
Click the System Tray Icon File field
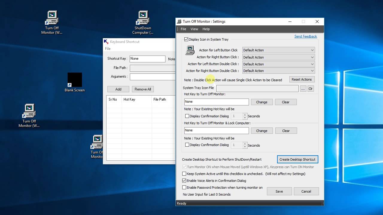pyautogui.click(x=257, y=89)
